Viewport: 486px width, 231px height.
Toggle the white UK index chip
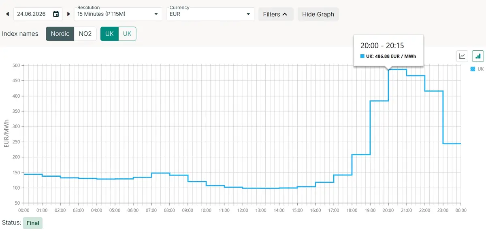tap(127, 34)
